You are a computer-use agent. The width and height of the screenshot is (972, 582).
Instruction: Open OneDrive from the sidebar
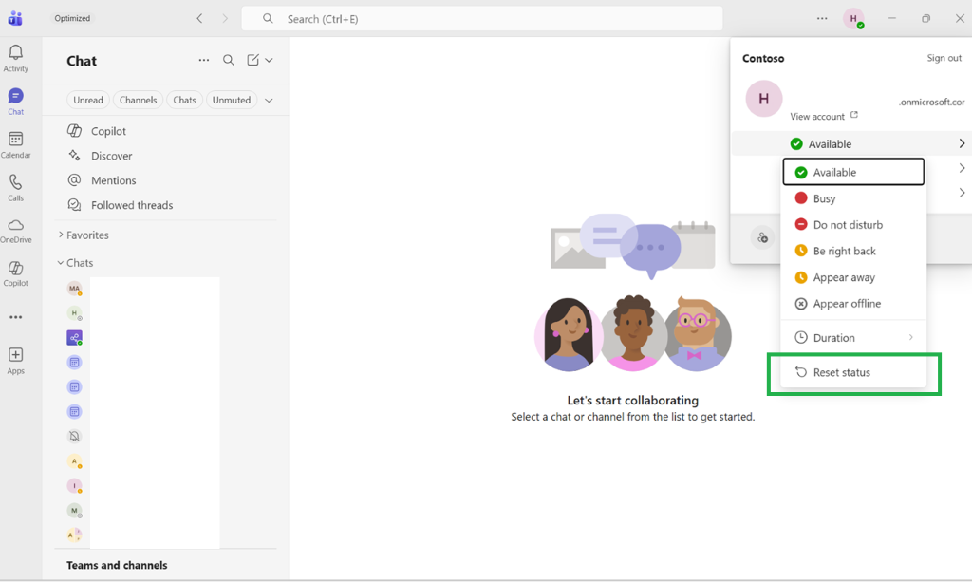click(15, 228)
